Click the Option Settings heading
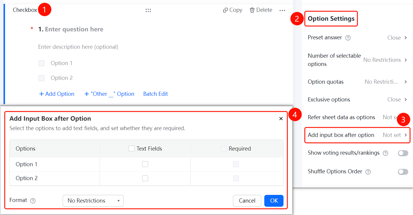Screen dimensions: 413x215 click(x=331, y=19)
